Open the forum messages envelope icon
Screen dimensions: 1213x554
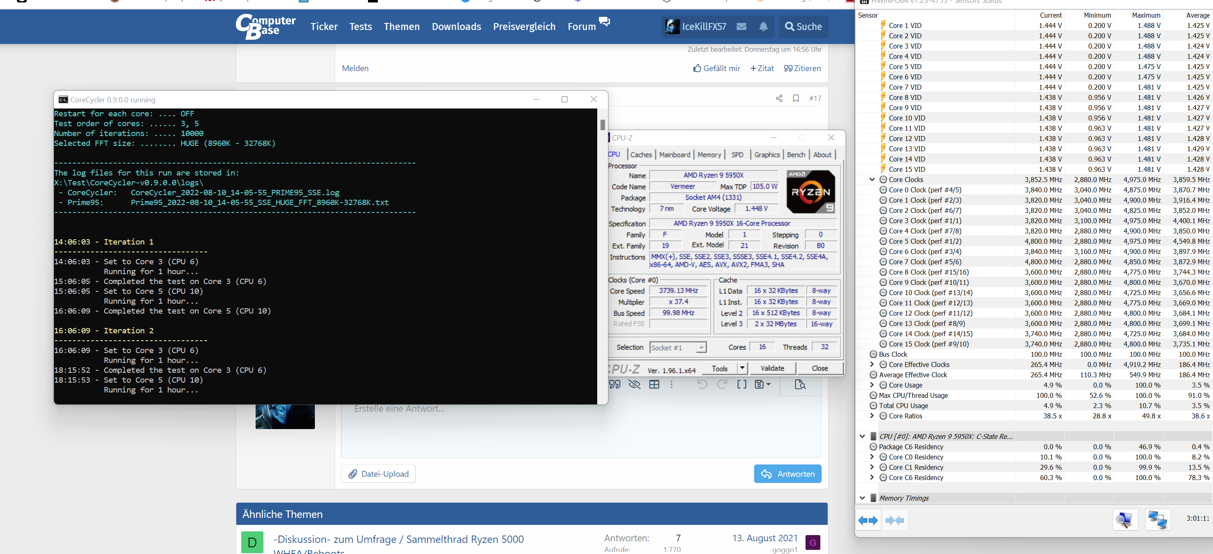741,26
